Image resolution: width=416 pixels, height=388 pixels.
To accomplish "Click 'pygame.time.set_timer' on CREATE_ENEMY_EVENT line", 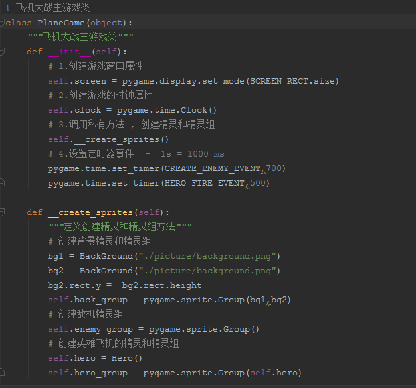I will [104, 168].
